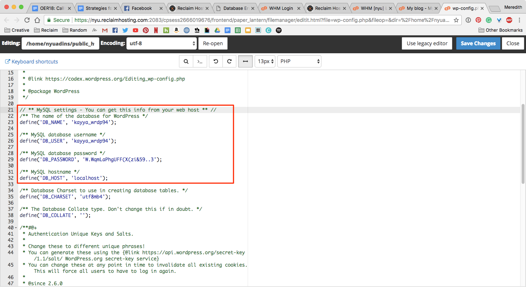The width and height of the screenshot is (526, 294).
Task: Click the Grammarly extension icon
Action: 489,20
